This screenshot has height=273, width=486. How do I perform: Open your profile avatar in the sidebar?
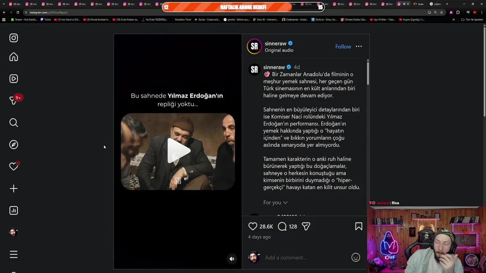[14, 232]
